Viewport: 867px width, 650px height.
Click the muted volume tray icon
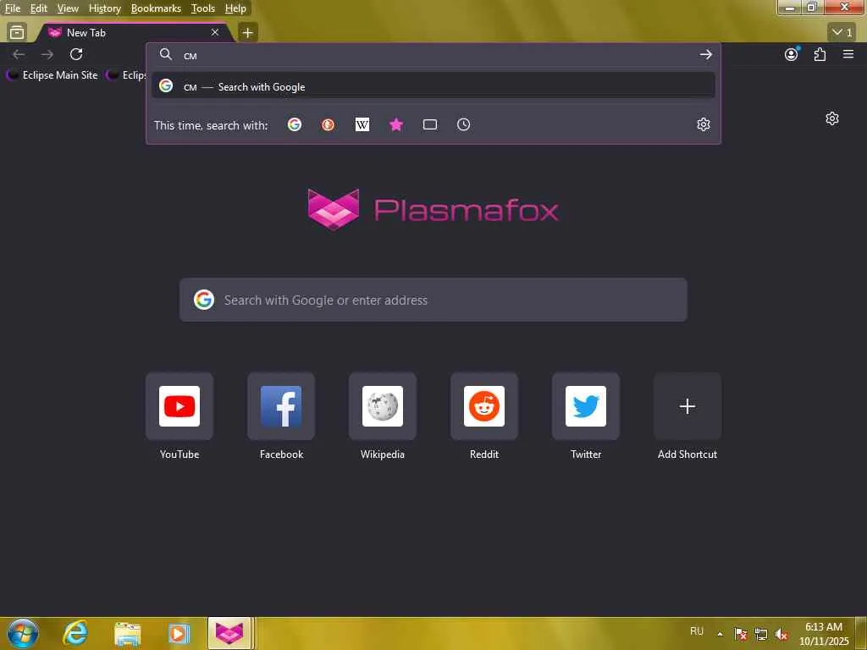click(x=781, y=633)
